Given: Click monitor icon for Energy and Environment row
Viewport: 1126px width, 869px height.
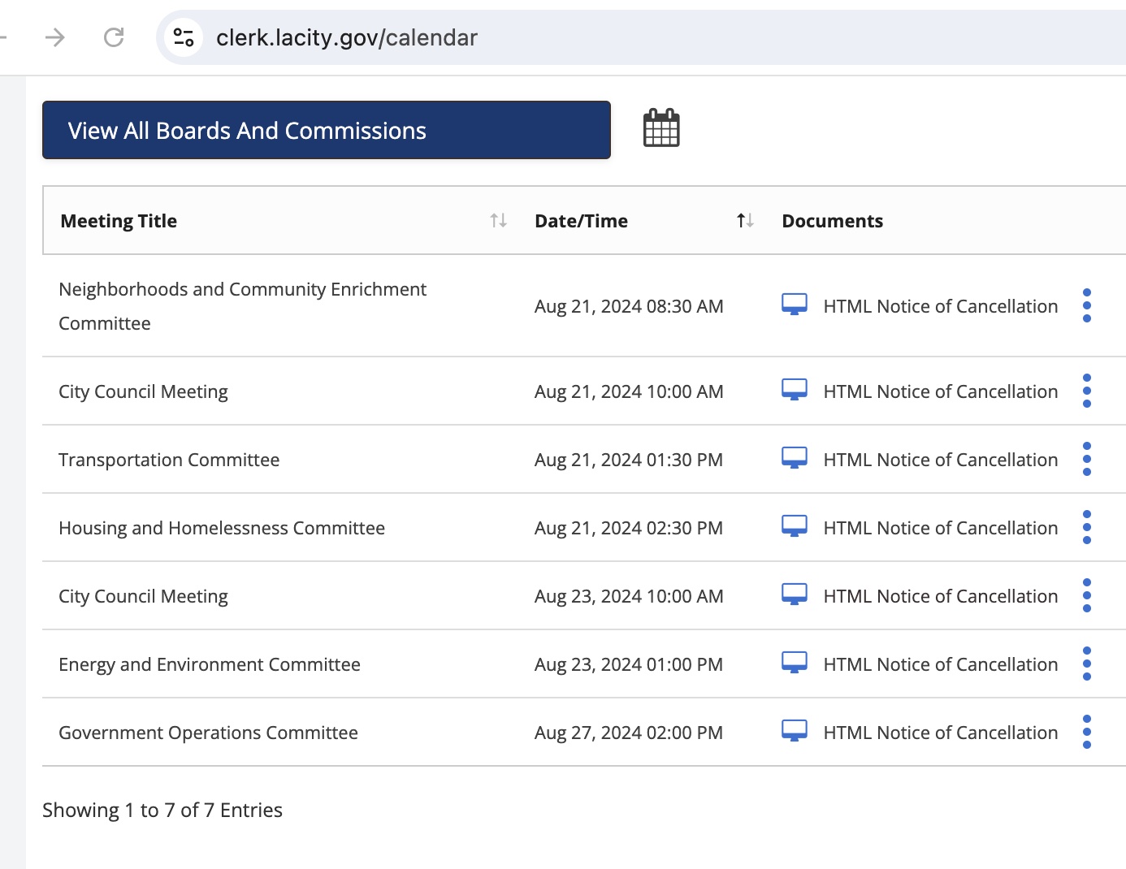Looking at the screenshot, I should pos(794,664).
